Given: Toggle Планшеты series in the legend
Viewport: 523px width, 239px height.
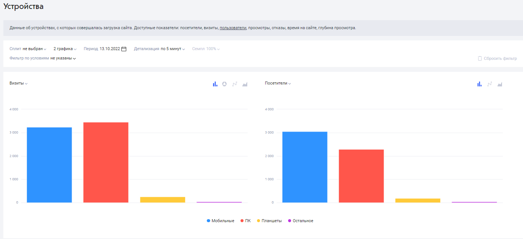Looking at the screenshot, I should click(269, 221).
